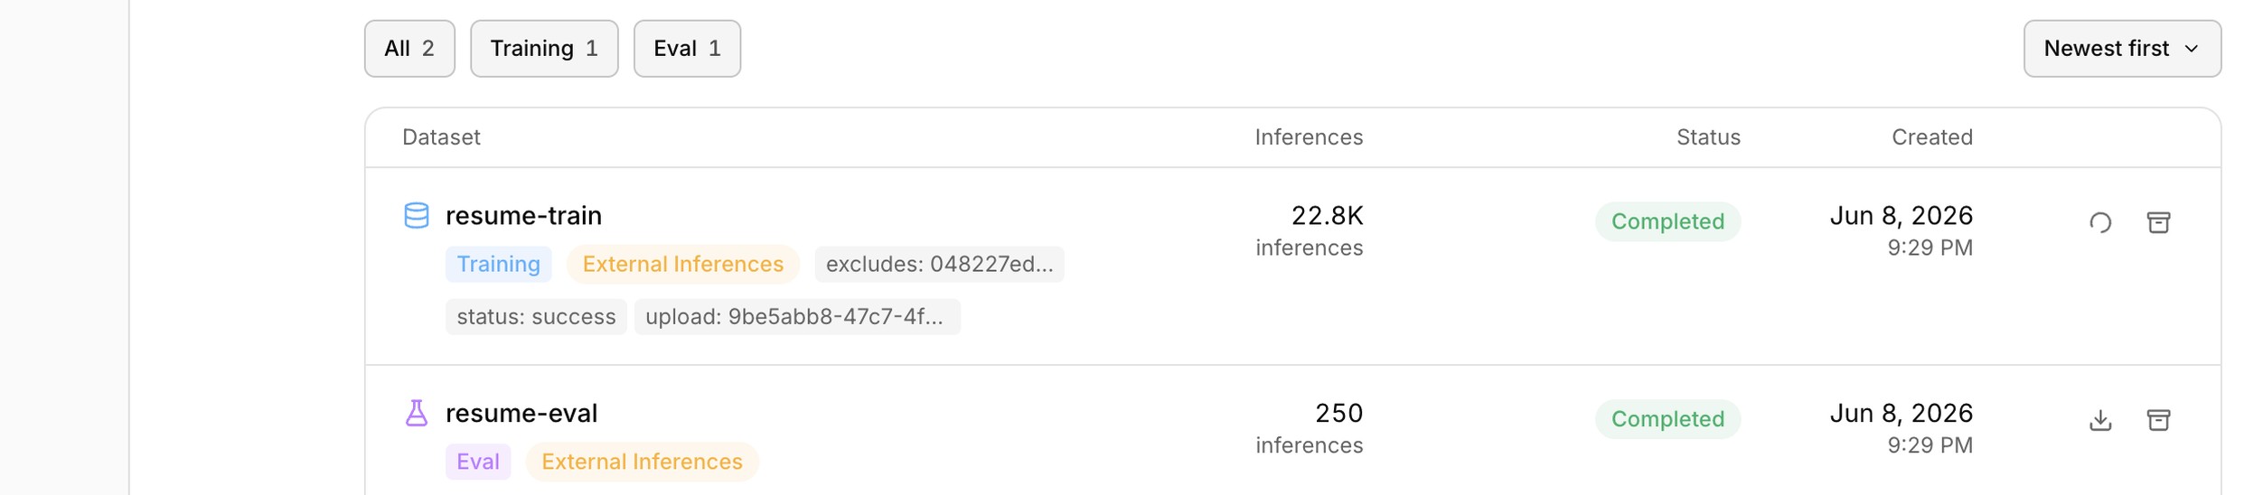The image size is (2263, 495).
Task: Open the Newest first sort dropdown
Action: pos(2121,49)
